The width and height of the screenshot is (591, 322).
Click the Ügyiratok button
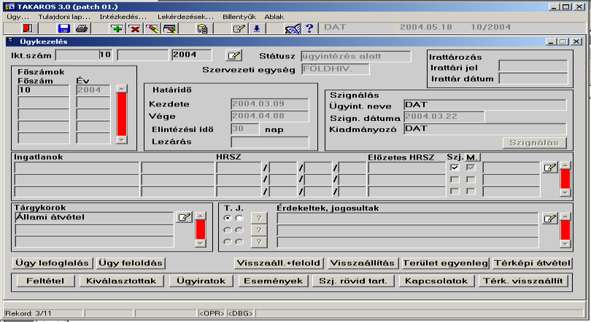pos(201,281)
